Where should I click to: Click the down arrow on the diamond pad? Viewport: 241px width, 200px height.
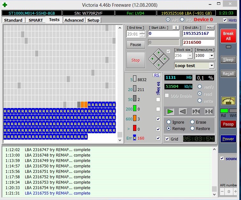pos(159,65)
